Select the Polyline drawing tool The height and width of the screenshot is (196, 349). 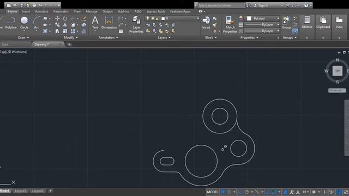click(11, 23)
